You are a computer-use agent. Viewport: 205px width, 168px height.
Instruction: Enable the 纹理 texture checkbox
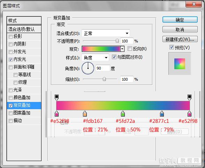coord(15,82)
